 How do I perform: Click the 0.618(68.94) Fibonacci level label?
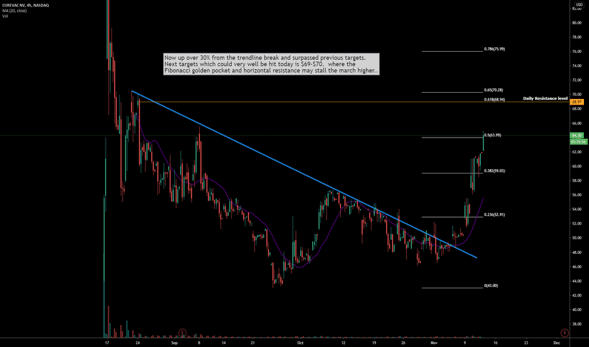[494, 100]
